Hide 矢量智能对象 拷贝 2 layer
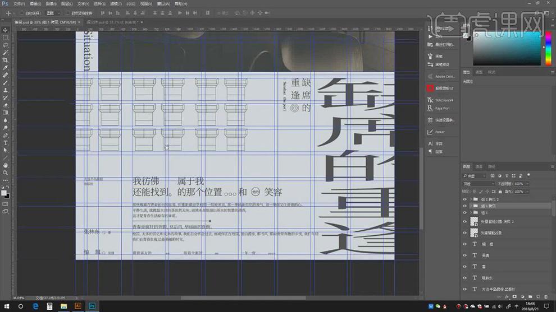Viewport: 556px width, 312px height. pyautogui.click(x=465, y=221)
